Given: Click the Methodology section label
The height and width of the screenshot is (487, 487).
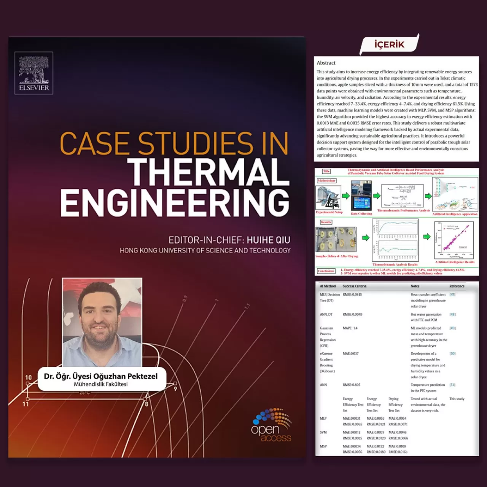Looking at the screenshot, I should pos(326,181).
